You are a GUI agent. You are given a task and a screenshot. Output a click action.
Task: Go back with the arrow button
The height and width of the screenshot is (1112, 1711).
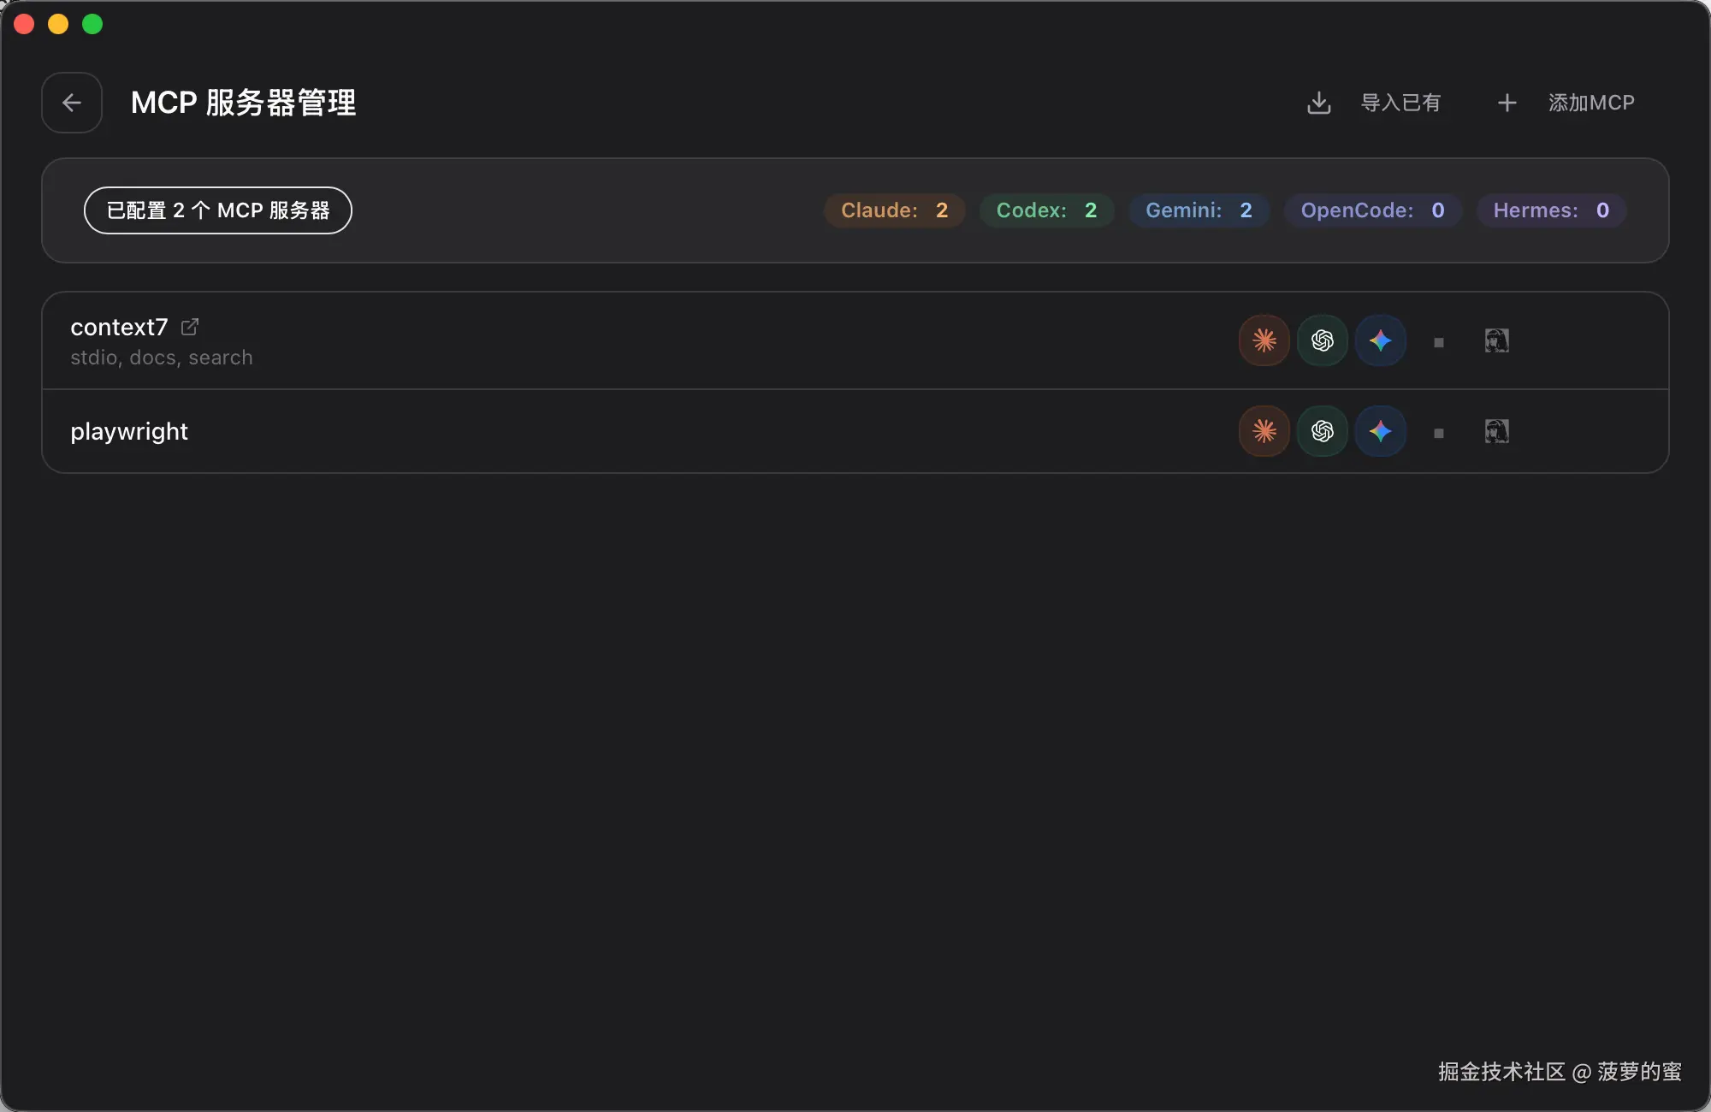[72, 103]
